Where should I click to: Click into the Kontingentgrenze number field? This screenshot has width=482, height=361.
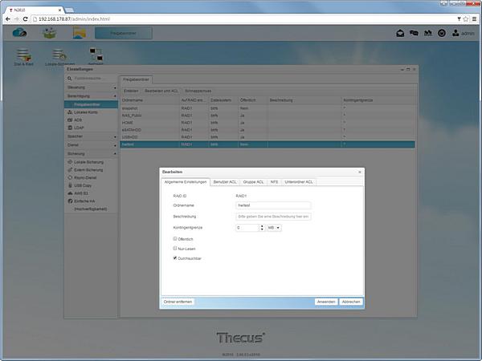point(247,228)
